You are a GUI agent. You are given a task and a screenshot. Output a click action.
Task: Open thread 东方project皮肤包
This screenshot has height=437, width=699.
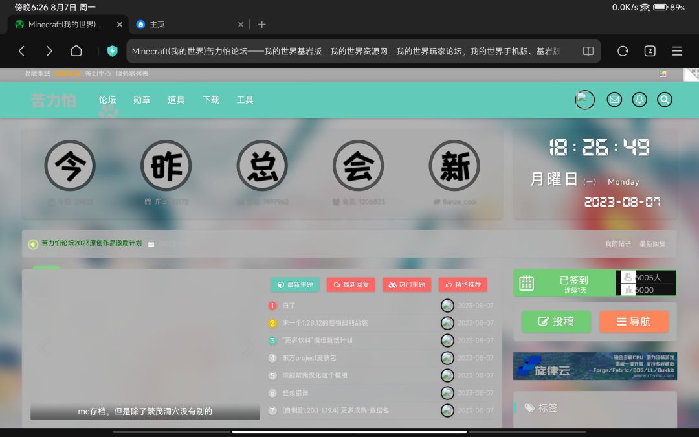(309, 357)
